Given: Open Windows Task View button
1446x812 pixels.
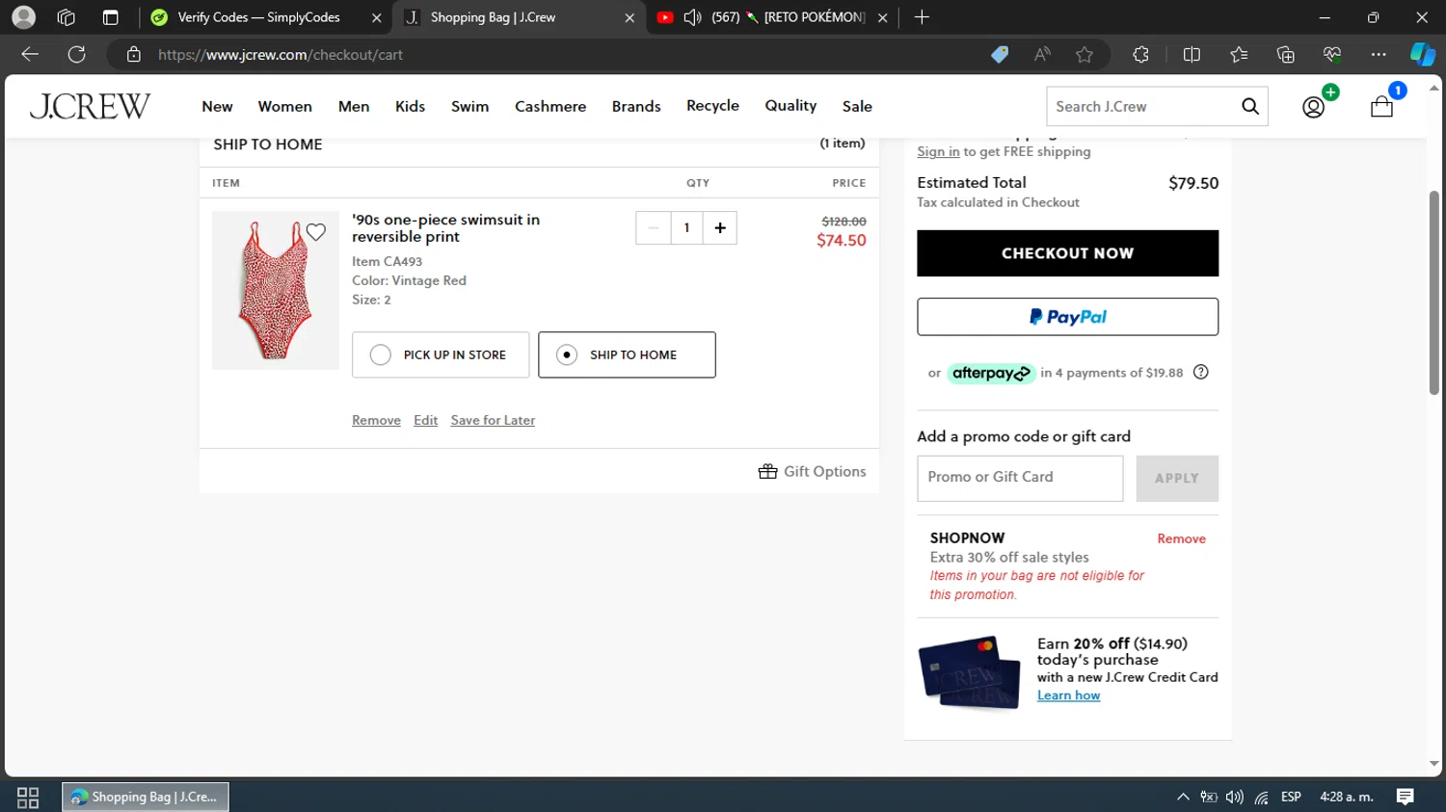Looking at the screenshot, I should click(28, 798).
